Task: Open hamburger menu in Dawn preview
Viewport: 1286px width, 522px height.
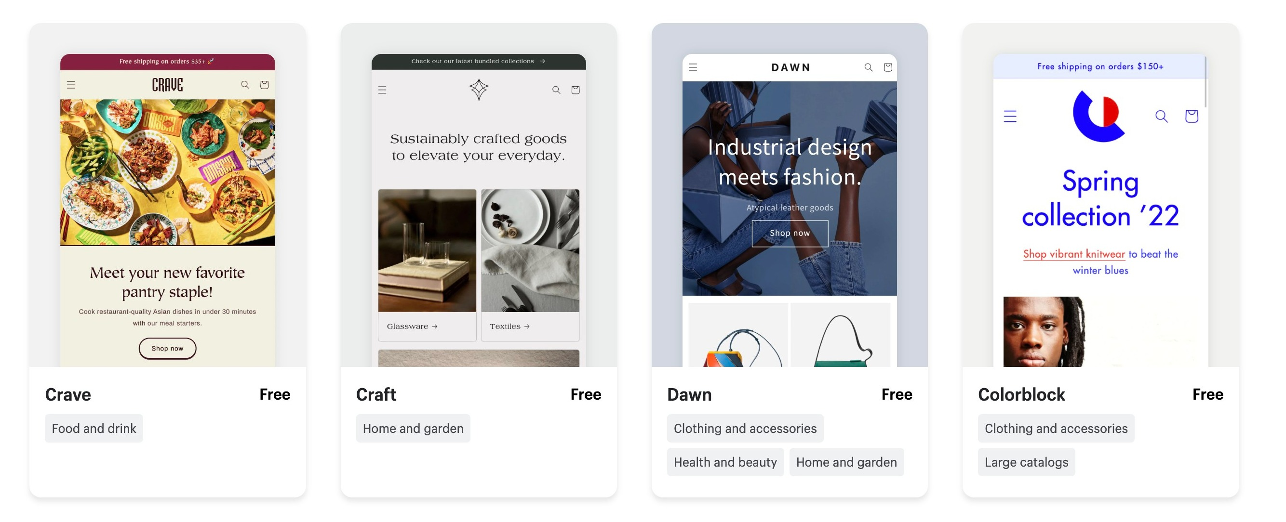Action: 693,67
